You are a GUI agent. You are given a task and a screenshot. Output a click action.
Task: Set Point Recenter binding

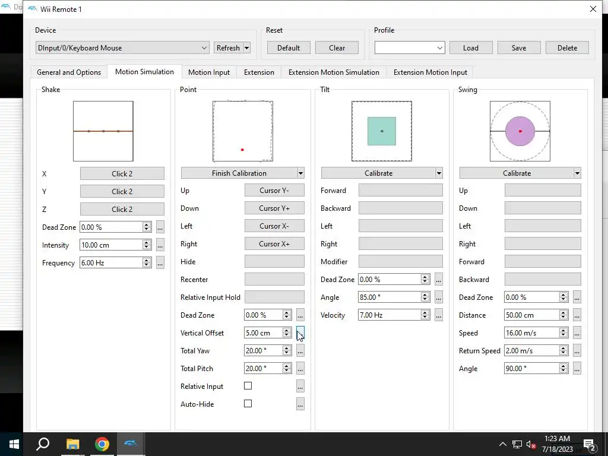coord(274,280)
